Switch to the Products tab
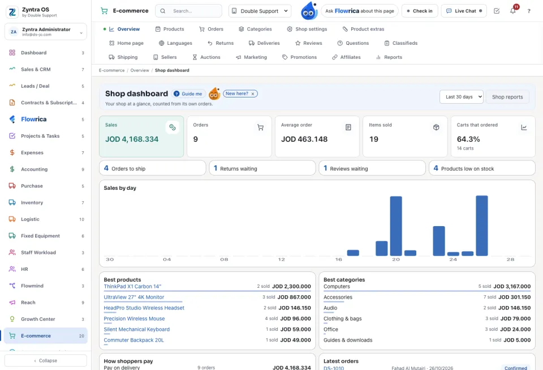 point(170,29)
